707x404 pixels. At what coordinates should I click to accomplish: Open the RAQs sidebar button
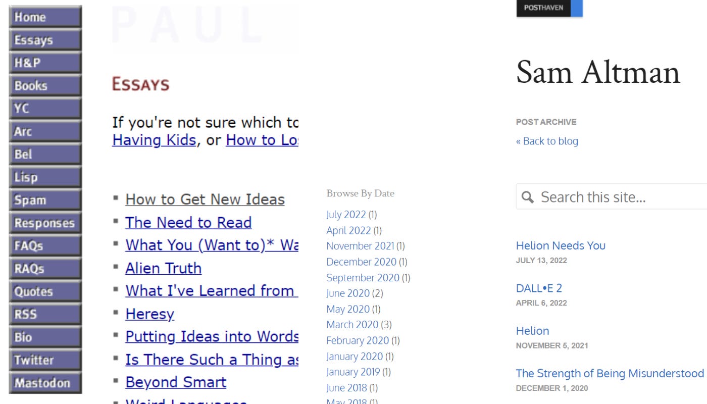(45, 269)
